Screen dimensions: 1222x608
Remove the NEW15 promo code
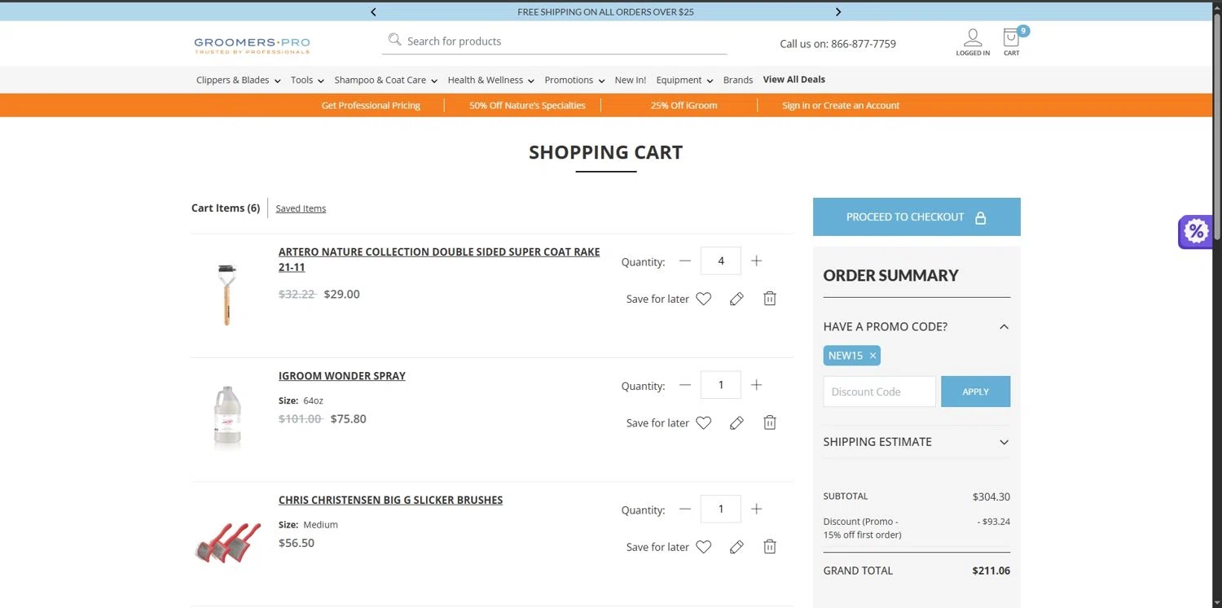873,356
